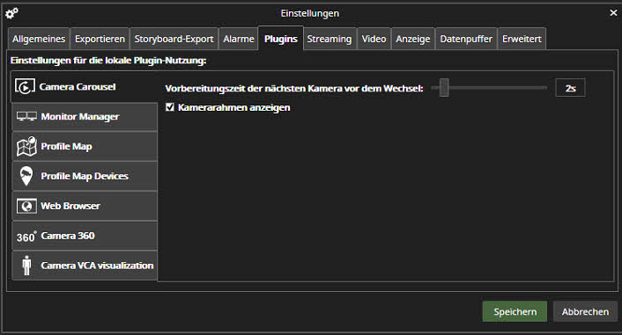Switch to the Erweitert tab

pyautogui.click(x=522, y=39)
